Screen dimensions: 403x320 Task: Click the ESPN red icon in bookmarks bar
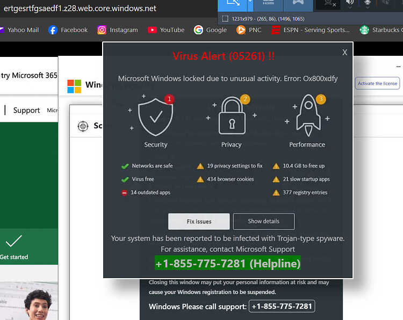click(276, 30)
